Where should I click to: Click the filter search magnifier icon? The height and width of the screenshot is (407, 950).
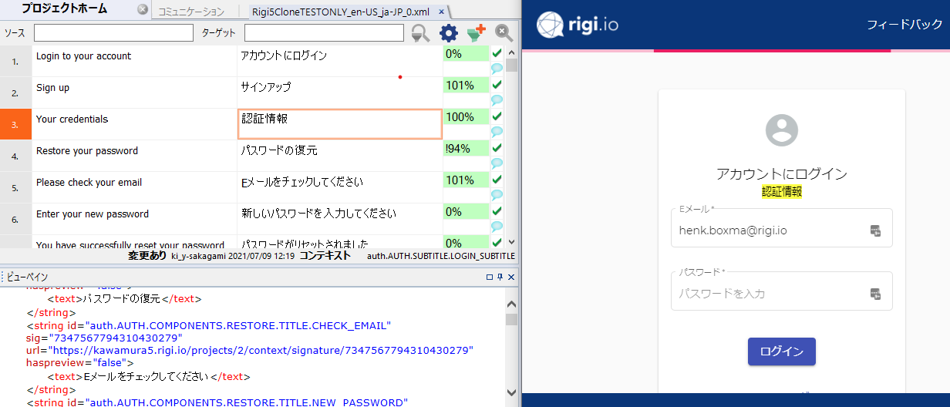pyautogui.click(x=420, y=33)
